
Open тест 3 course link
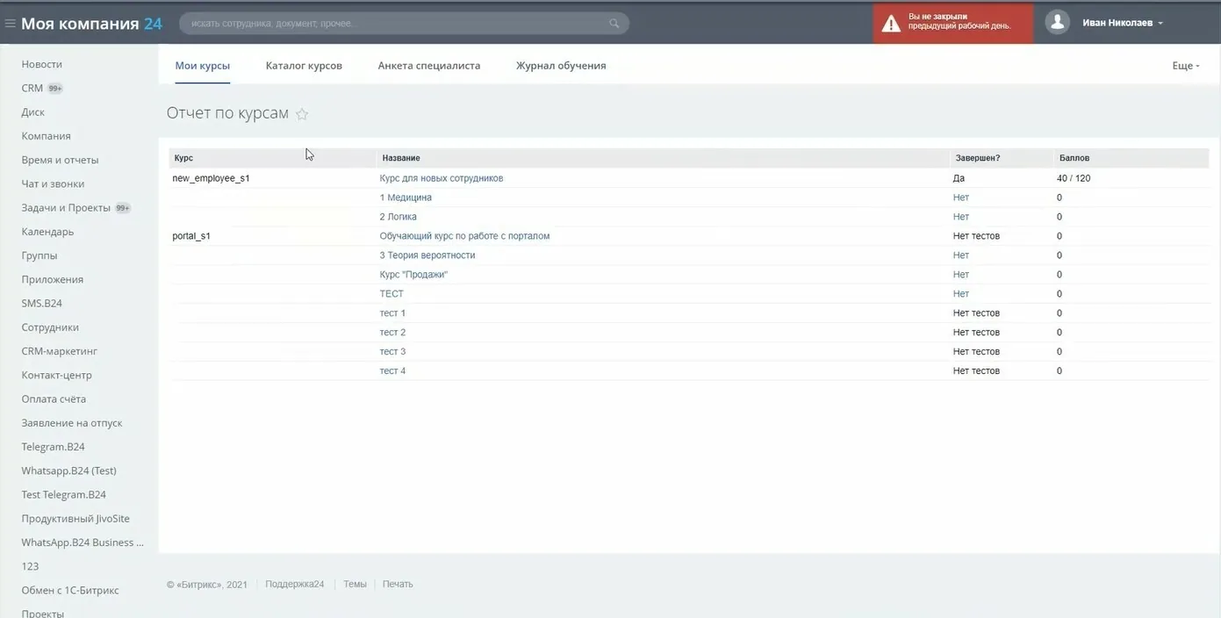(392, 352)
